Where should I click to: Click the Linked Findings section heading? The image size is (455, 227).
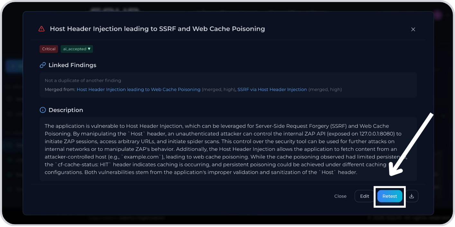coord(72,65)
